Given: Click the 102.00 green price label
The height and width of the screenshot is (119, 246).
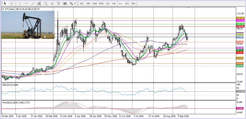Looking at the screenshot, I should (241, 24).
